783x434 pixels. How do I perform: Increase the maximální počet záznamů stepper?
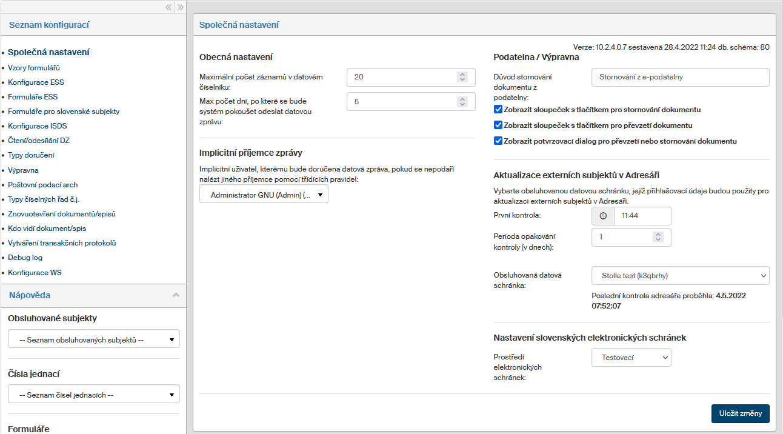click(462, 74)
